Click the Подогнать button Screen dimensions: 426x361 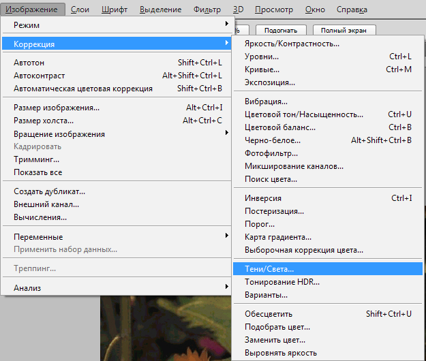tap(281, 31)
